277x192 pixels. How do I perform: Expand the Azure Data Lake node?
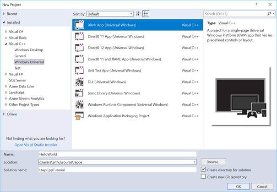6,86
